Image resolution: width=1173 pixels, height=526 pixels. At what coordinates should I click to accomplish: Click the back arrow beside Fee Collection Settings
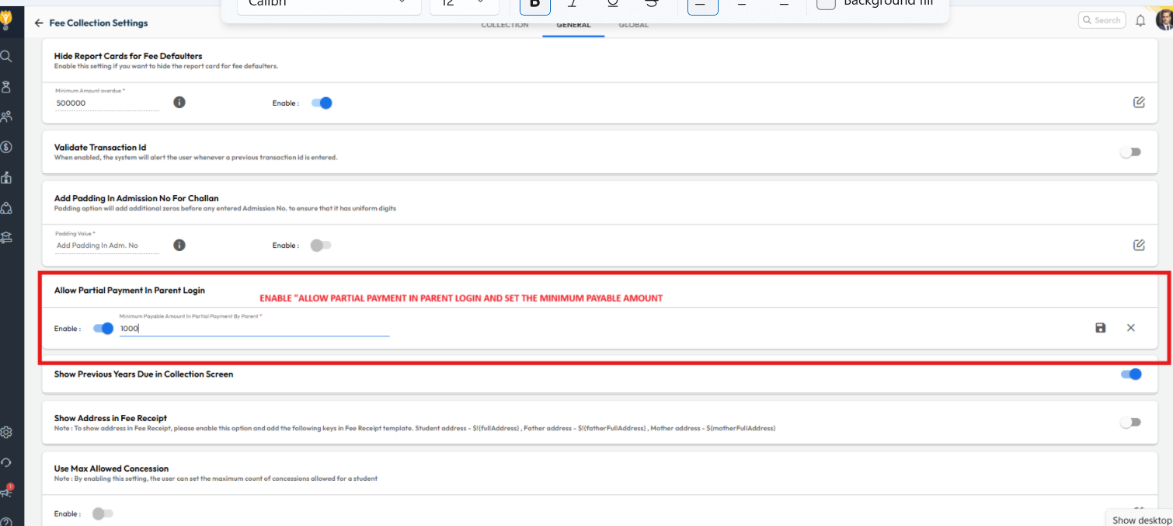click(39, 23)
